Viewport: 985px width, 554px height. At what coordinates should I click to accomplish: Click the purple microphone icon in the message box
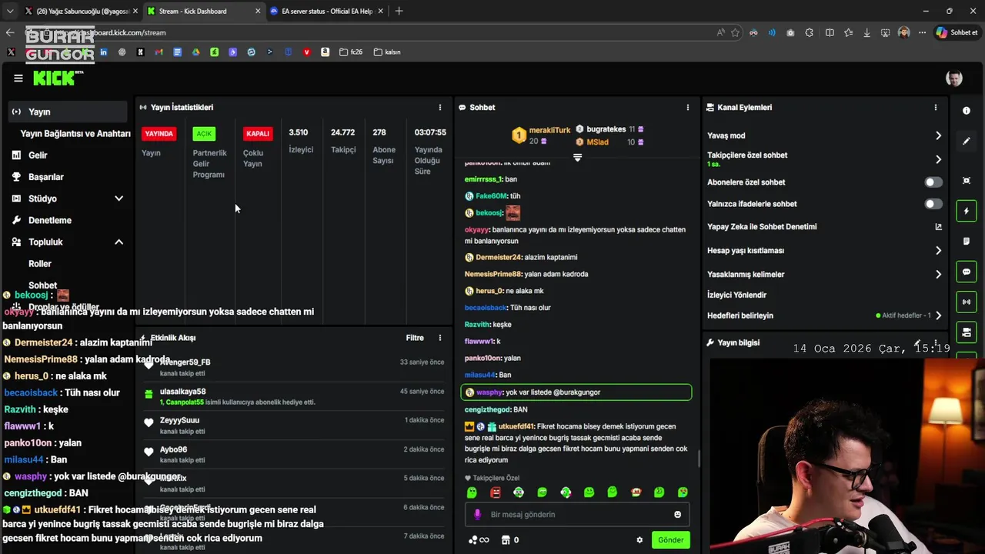(x=477, y=515)
